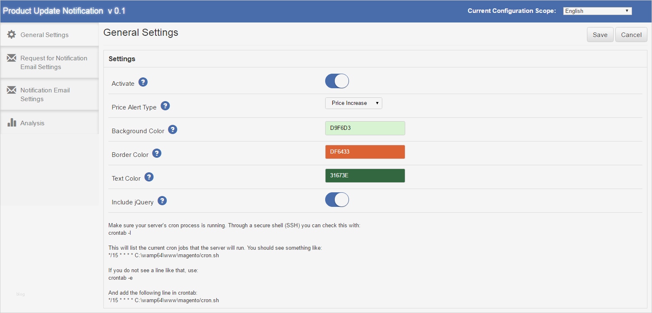Screen dimensions: 652x313
Task: Click the Border Color help icon
Action: click(157, 153)
